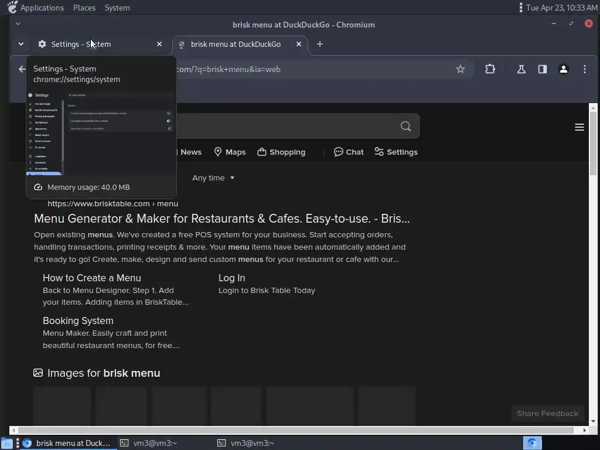Image resolution: width=600 pixels, height=450 pixels.
Task: Open the tab search dropdown chevron
Action: [x=21, y=45]
